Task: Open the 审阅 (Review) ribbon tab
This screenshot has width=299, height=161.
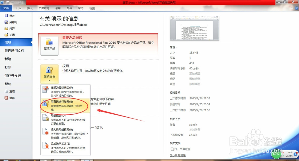Action: tap(81, 8)
